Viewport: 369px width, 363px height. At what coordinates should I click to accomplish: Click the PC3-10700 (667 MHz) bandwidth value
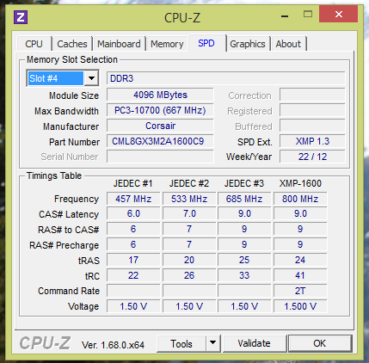pos(160,110)
